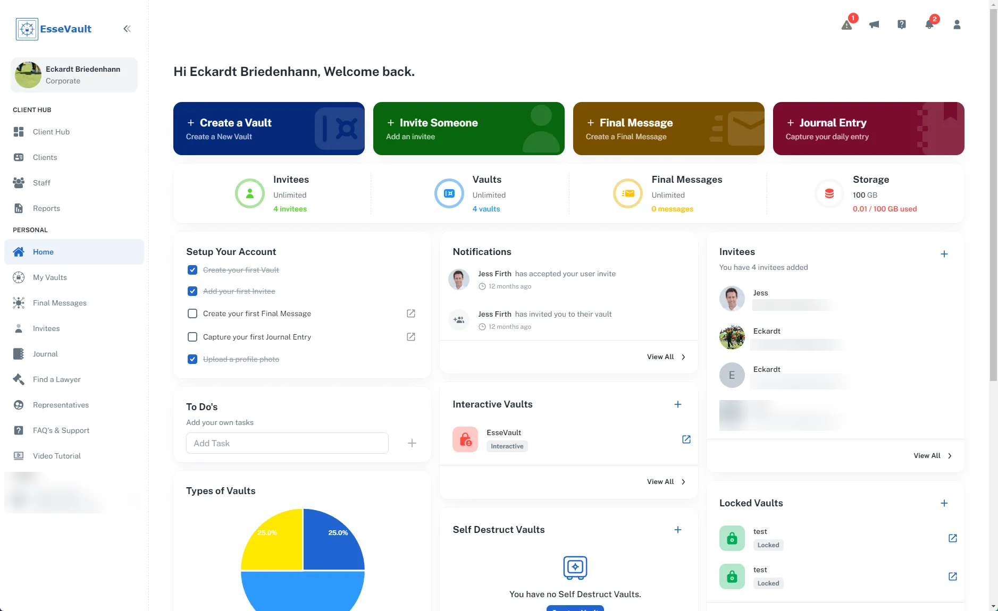View All notifications
Screen dimensions: 998x611
tap(666, 357)
